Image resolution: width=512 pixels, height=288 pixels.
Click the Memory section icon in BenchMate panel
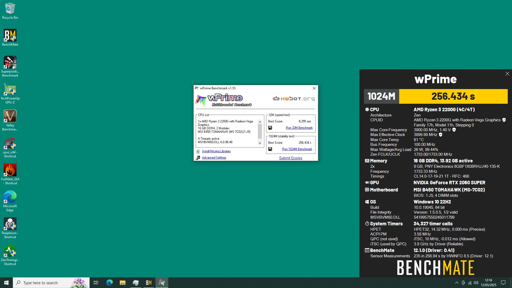[x=367, y=161]
